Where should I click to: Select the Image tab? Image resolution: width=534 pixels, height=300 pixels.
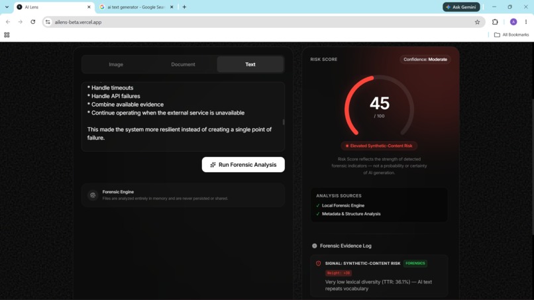pos(116,64)
